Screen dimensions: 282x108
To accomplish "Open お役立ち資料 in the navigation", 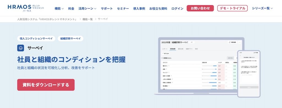I will coord(158,8).
